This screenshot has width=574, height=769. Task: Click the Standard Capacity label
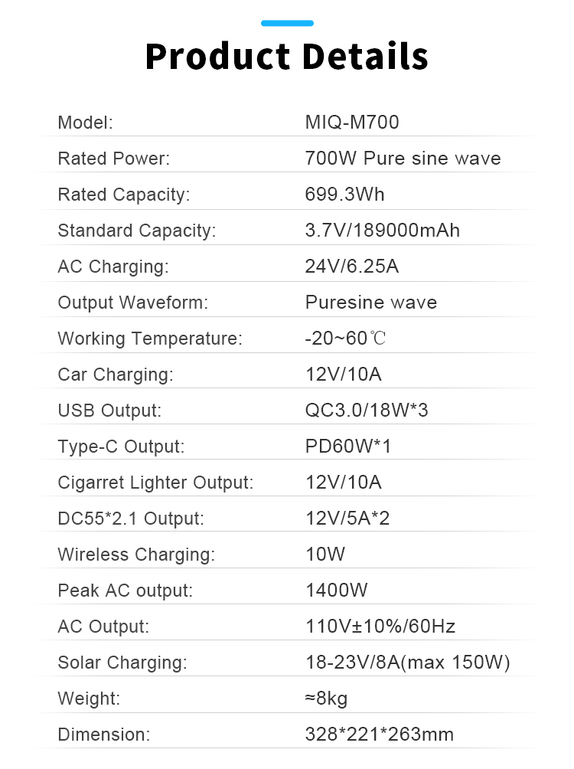pos(136,231)
